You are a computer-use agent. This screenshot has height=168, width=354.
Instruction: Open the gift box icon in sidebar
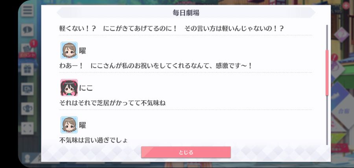pyautogui.click(x=27, y=69)
